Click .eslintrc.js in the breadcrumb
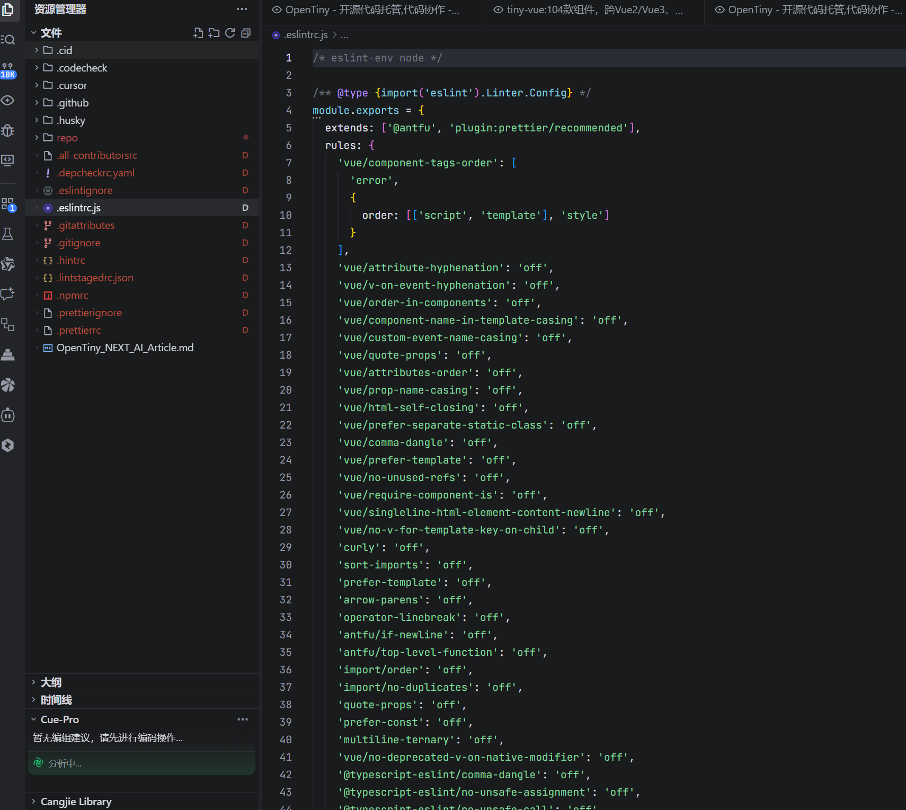The image size is (906, 810). (306, 35)
